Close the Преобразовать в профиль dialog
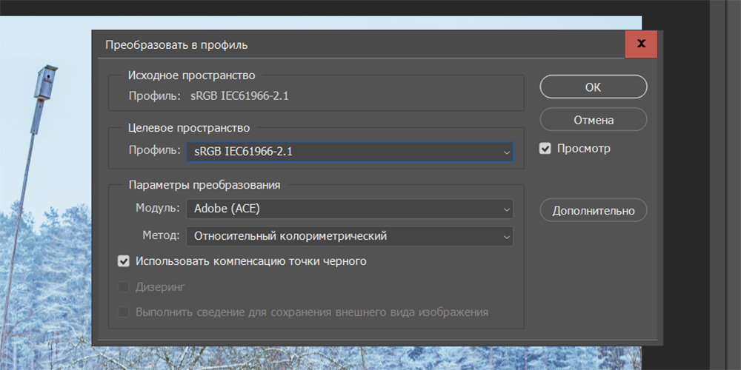The image size is (741, 370). (641, 44)
